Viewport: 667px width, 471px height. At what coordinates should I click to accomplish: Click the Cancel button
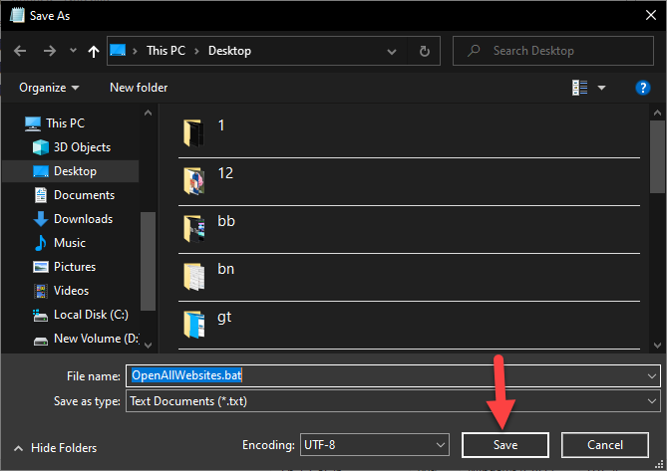pyautogui.click(x=605, y=444)
